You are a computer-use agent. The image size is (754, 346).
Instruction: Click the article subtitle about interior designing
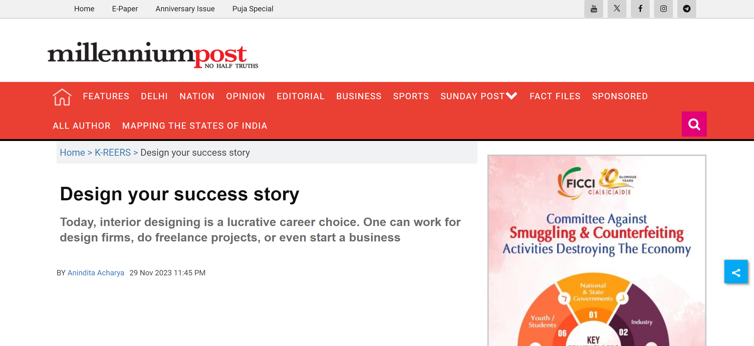pos(260,230)
